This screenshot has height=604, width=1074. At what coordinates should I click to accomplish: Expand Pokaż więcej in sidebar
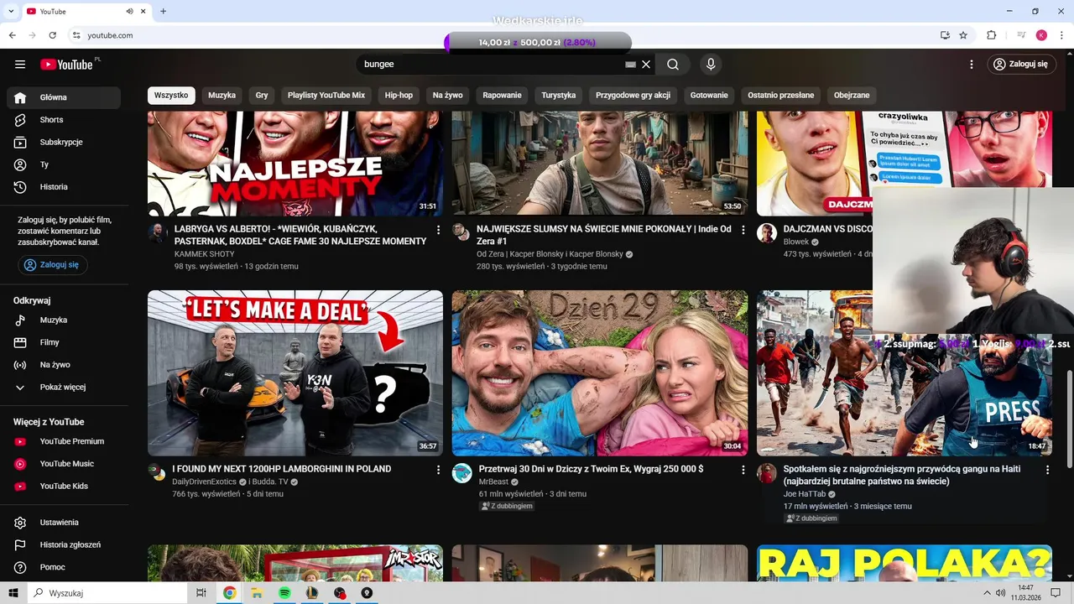coord(64,388)
